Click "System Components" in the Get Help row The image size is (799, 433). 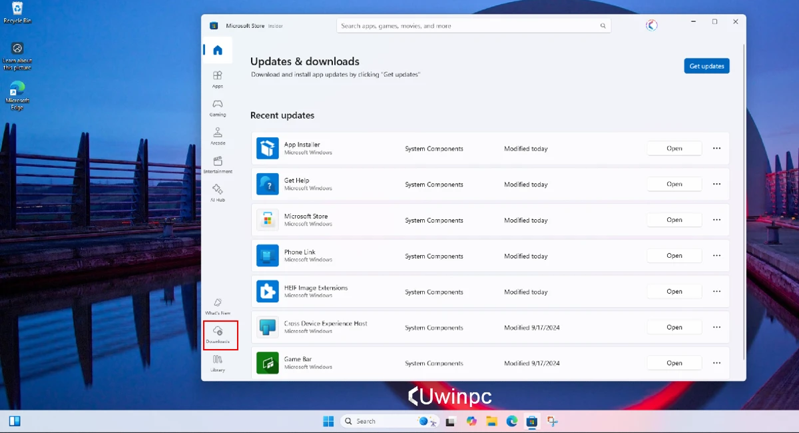(434, 185)
